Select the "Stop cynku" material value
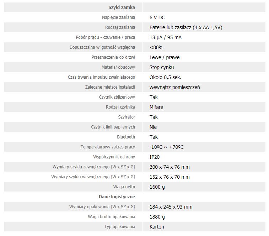This screenshot has width=269, height=236. pyautogui.click(x=162, y=67)
